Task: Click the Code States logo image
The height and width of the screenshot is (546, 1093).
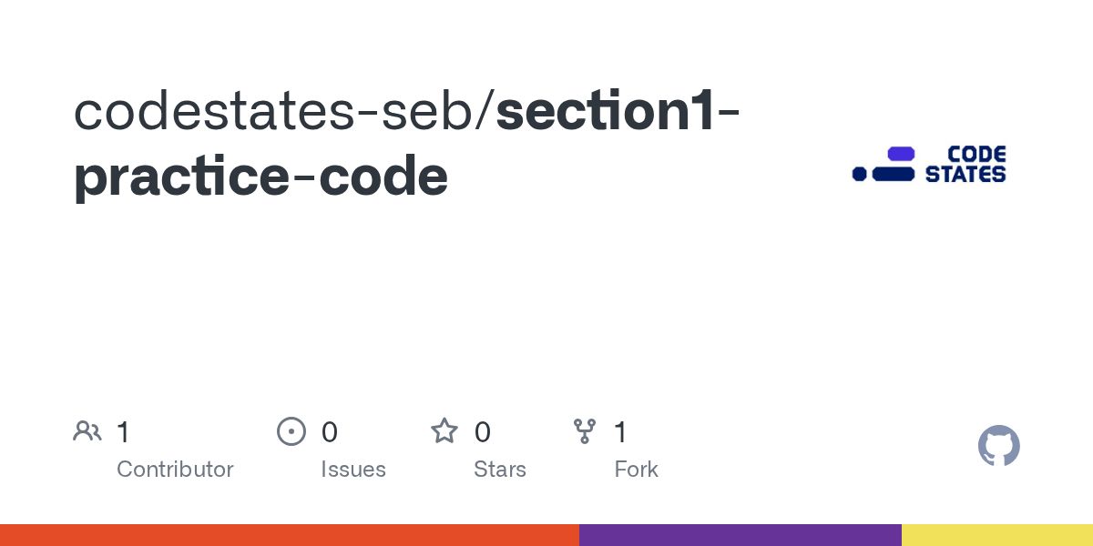Action: point(929,165)
